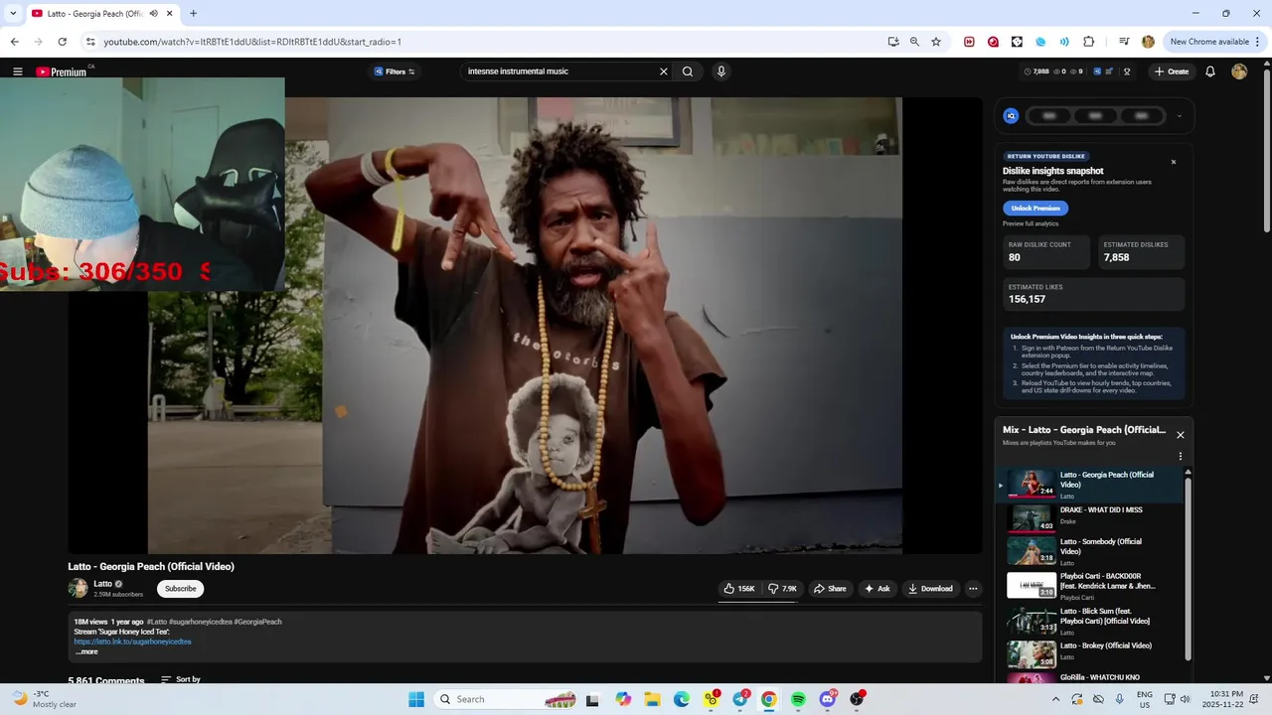This screenshot has height=715, width=1272.
Task: Clear the search box text with X
Action: [x=664, y=71]
